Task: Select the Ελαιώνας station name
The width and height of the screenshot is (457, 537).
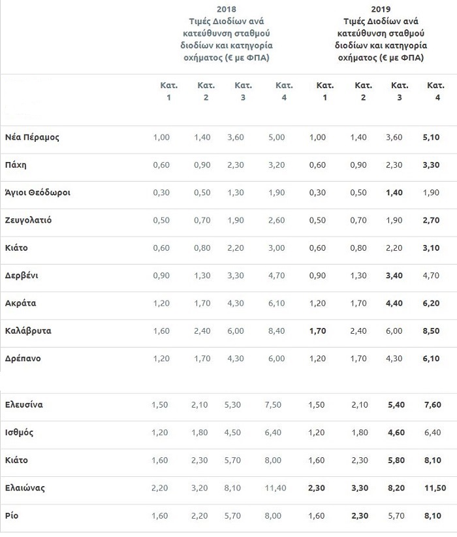Action: pyautogui.click(x=25, y=487)
